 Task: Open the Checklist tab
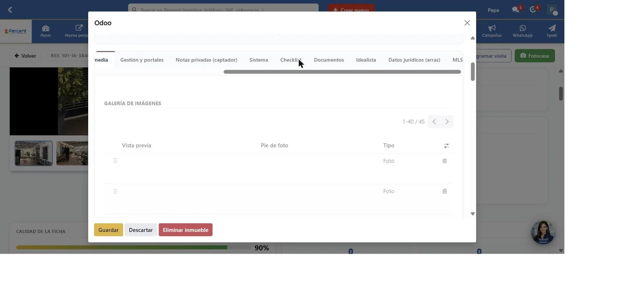[x=291, y=60]
